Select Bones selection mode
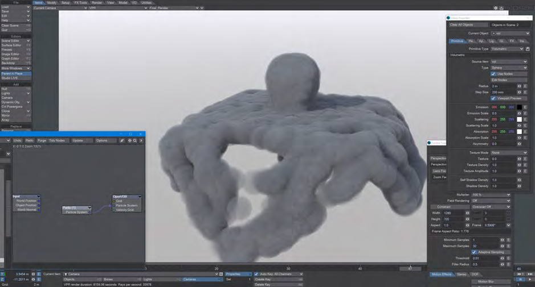 122,280
